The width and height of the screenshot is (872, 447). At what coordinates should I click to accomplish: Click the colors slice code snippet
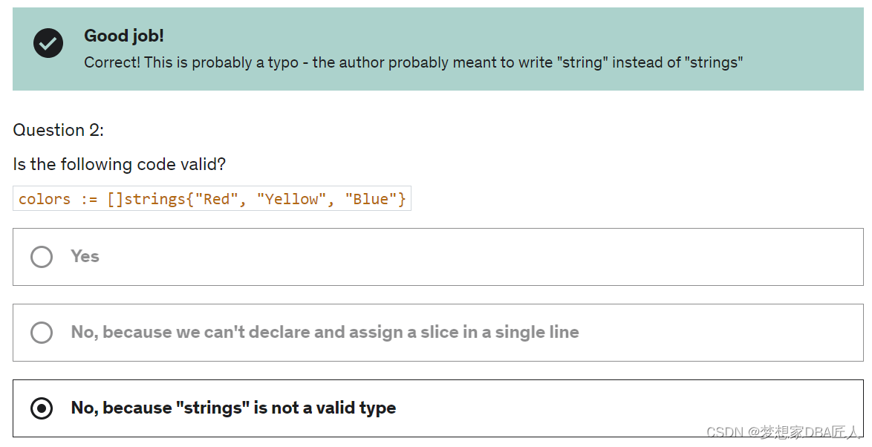[x=212, y=198]
